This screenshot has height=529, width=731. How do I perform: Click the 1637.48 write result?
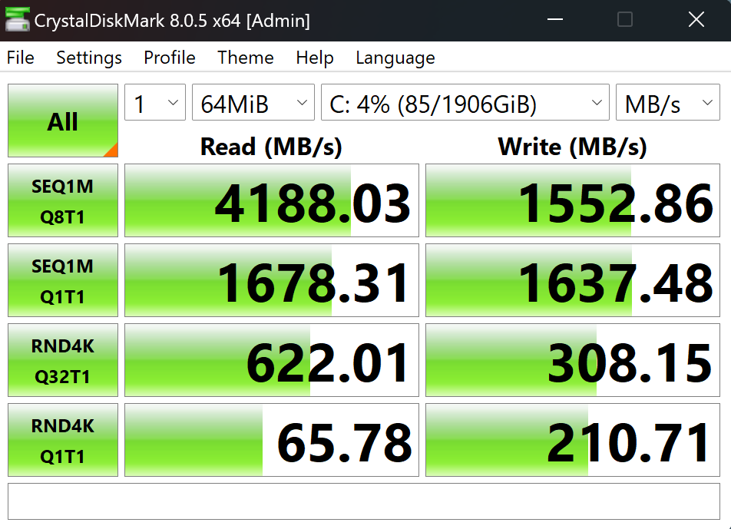click(x=573, y=280)
